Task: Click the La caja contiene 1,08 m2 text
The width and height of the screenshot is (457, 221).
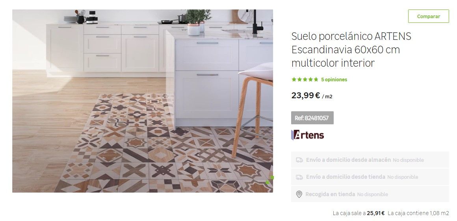Action: click(418, 213)
